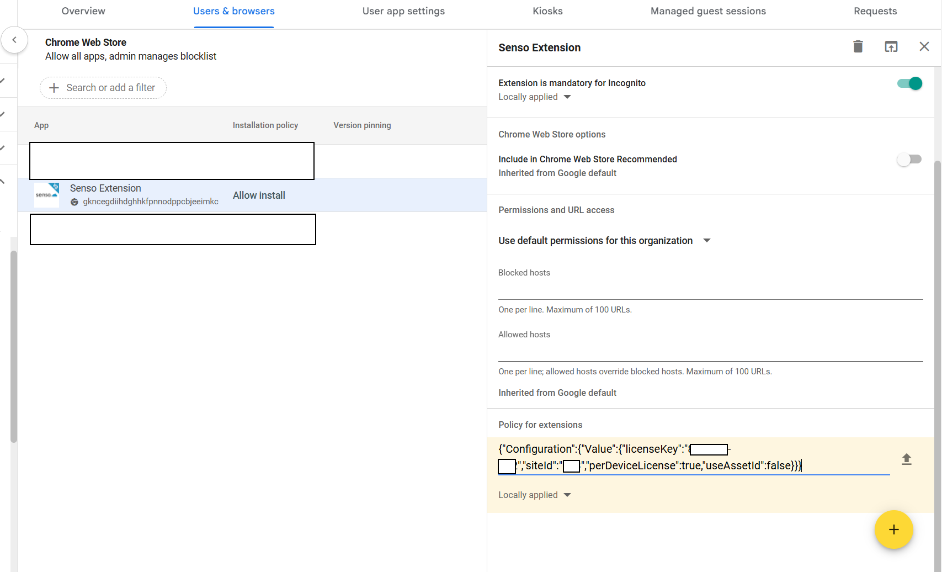Select the Senso Extension row name
The height and width of the screenshot is (572, 942).
pos(105,188)
